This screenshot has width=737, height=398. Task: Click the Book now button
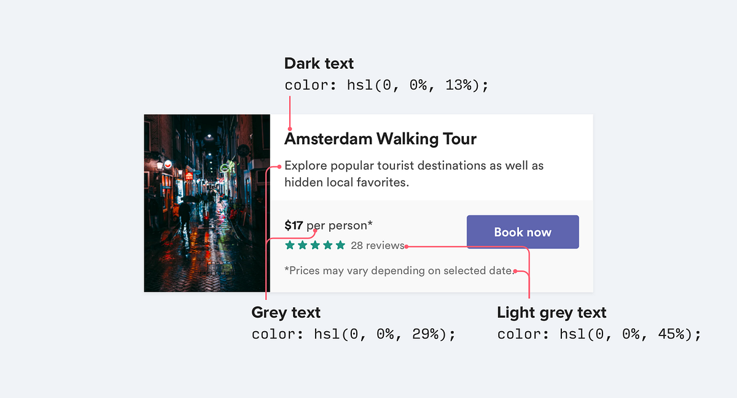pos(523,232)
